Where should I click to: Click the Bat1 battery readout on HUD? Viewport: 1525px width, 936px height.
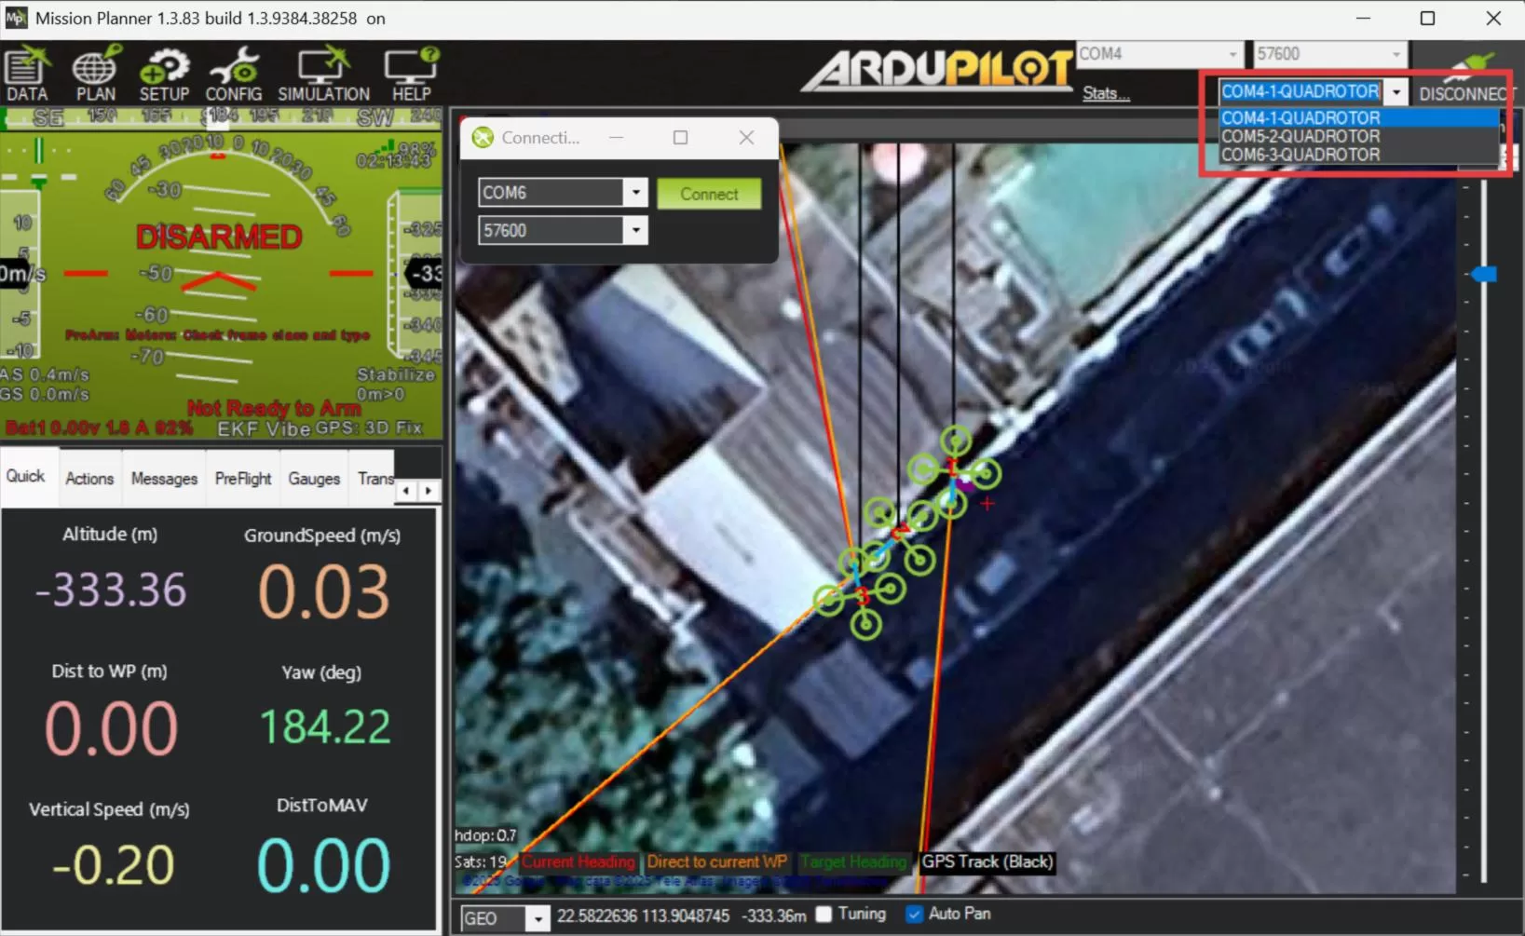pyautogui.click(x=99, y=428)
